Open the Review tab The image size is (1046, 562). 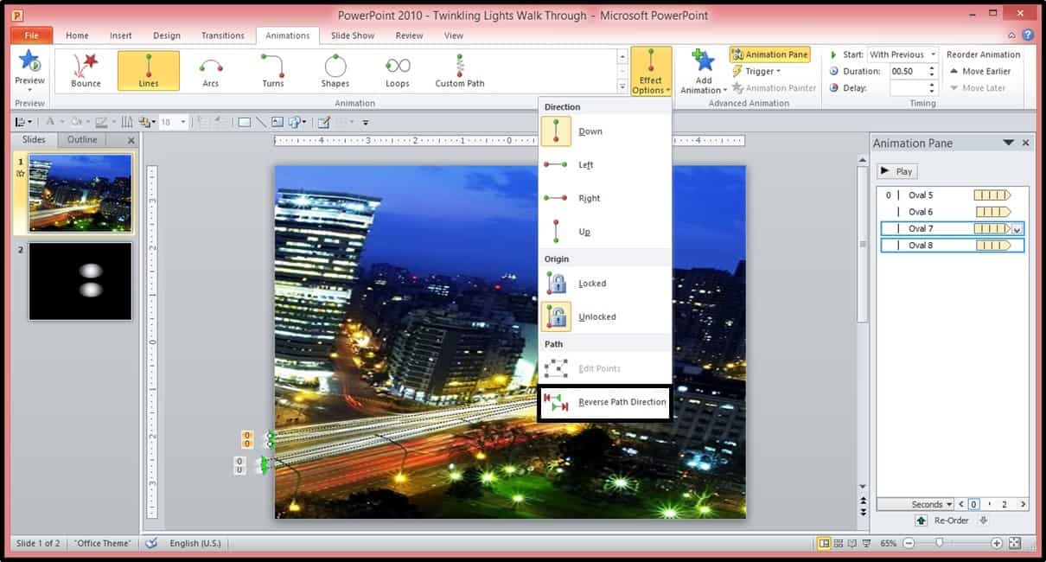pyautogui.click(x=409, y=35)
